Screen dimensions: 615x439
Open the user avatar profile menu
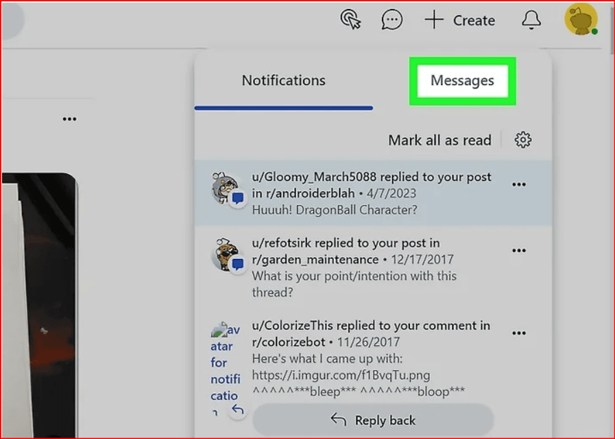coord(580,19)
